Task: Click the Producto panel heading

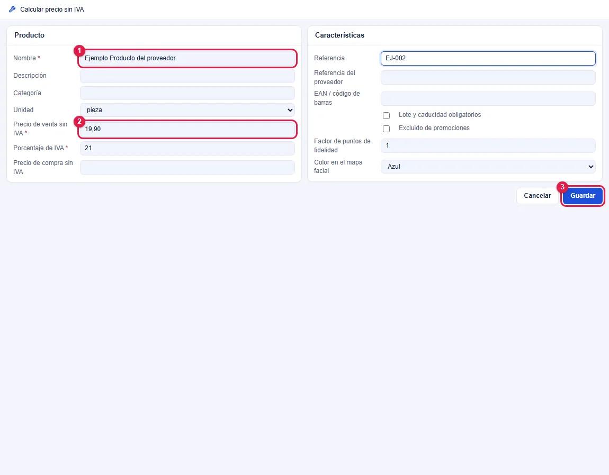Action: coord(30,35)
